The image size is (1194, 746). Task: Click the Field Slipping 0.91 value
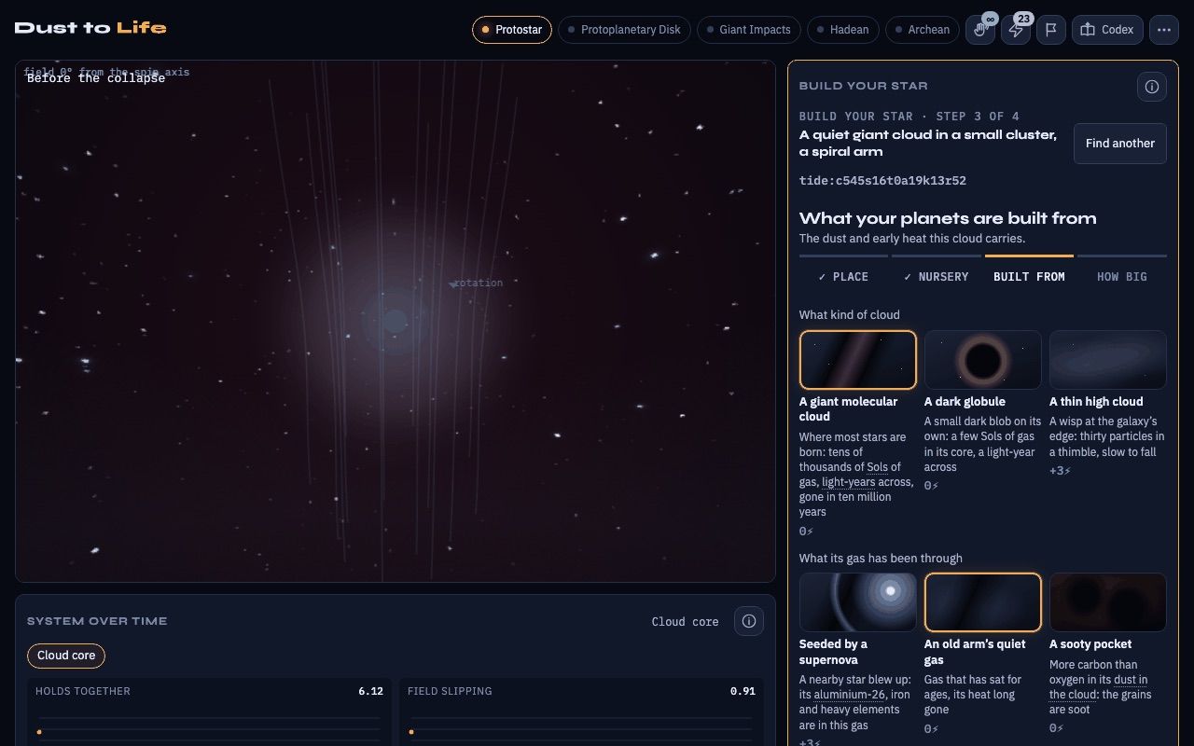[x=743, y=691]
